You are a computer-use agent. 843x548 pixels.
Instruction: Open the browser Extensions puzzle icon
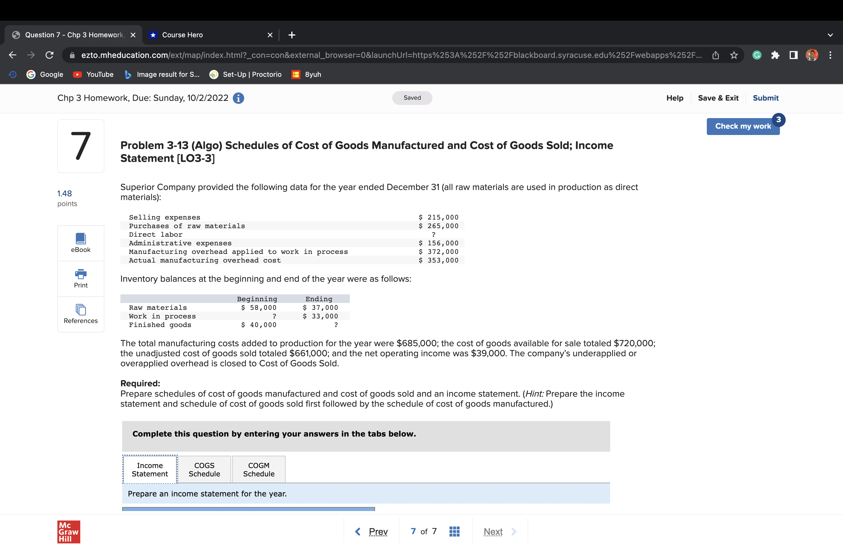(775, 55)
